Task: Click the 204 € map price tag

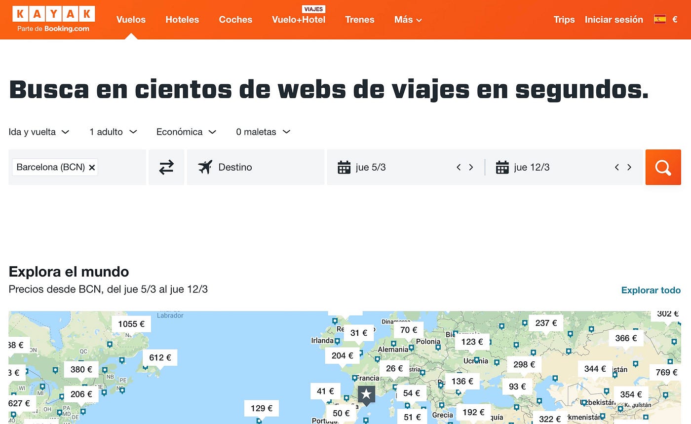Action: click(343, 355)
